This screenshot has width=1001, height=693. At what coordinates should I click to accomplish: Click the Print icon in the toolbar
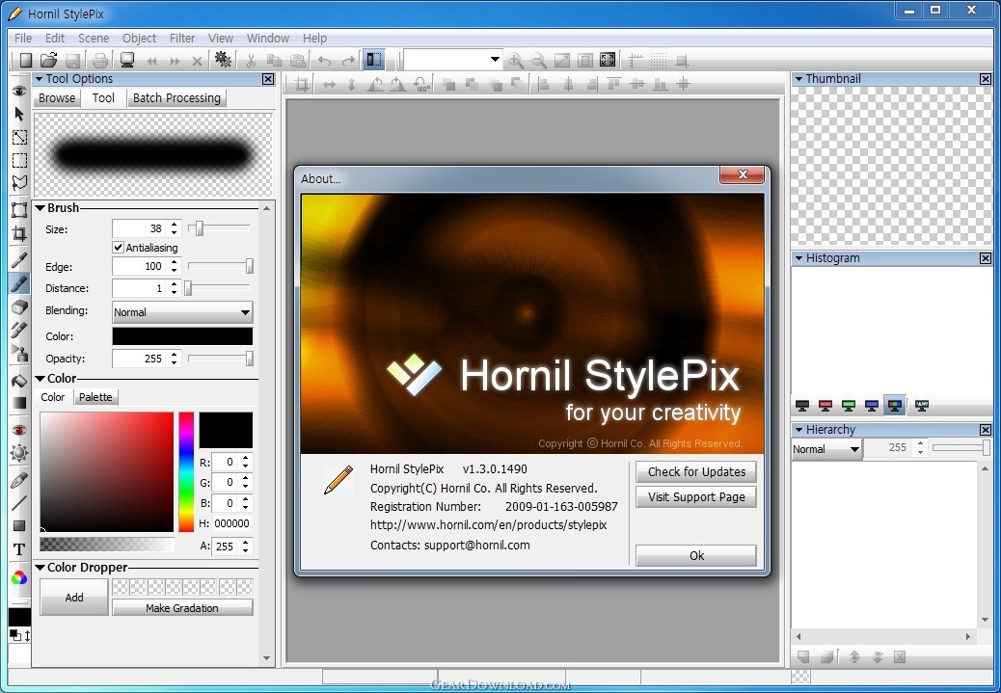pyautogui.click(x=100, y=61)
